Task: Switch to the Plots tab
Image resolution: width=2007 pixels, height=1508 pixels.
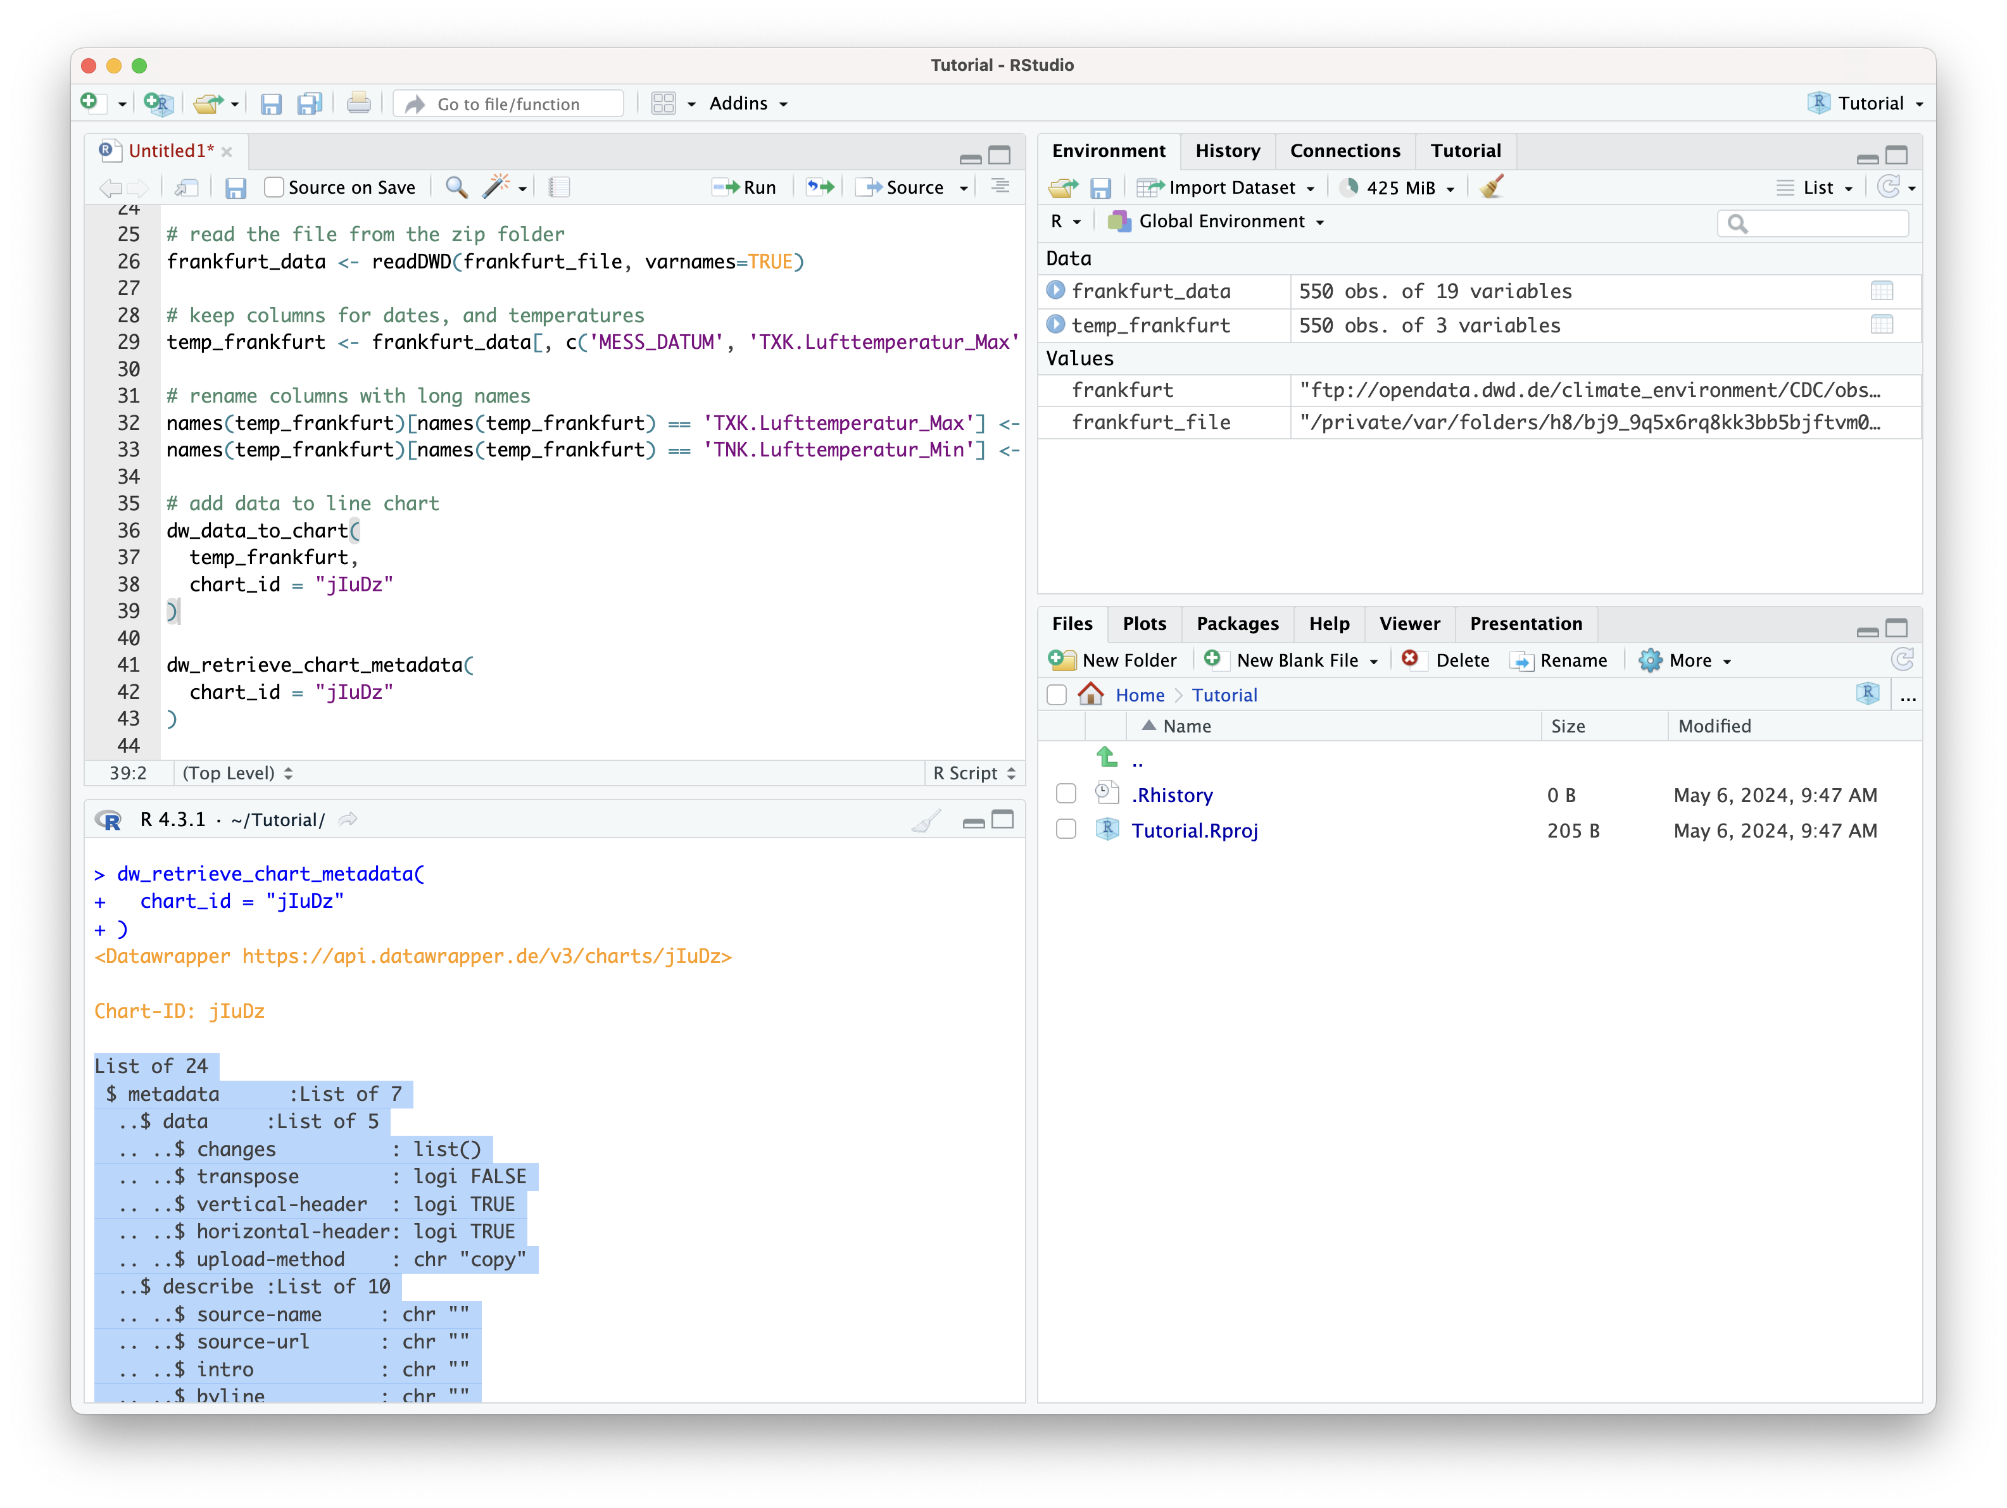Action: (x=1144, y=624)
